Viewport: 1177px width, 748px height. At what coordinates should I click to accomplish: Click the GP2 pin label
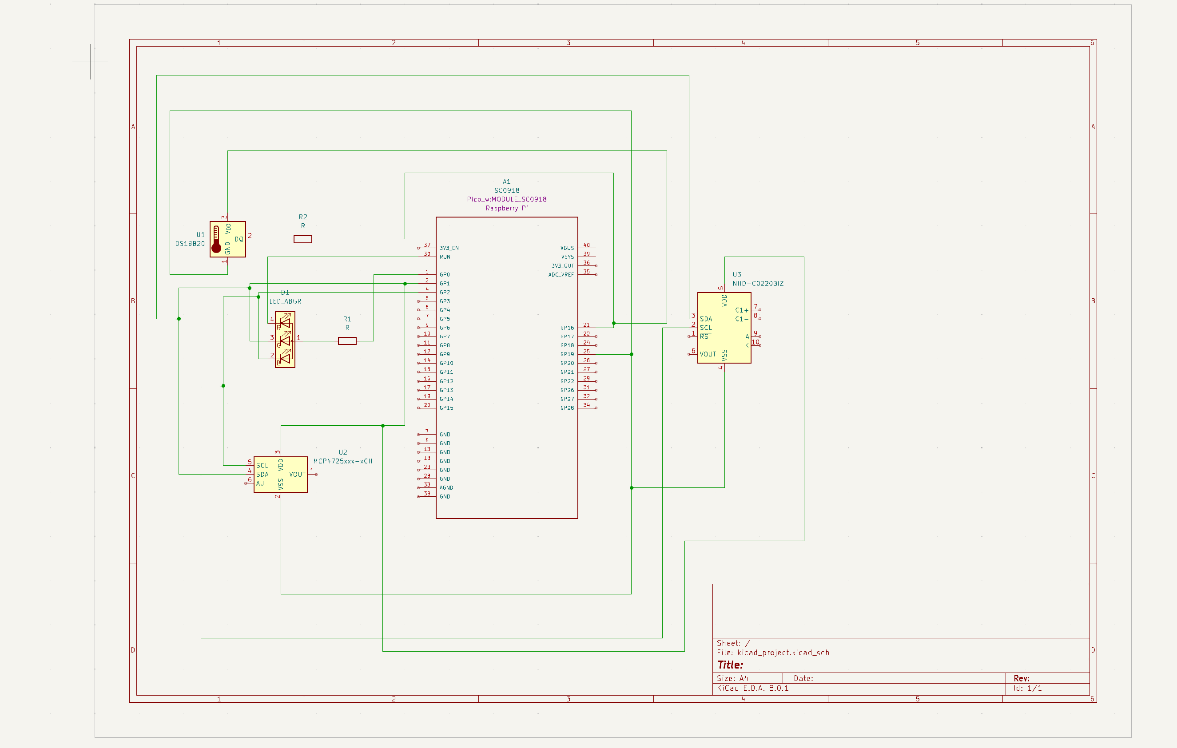click(x=444, y=292)
